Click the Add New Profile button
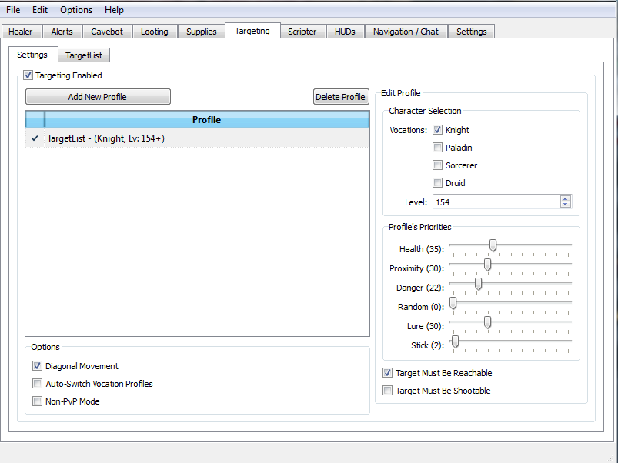 tap(98, 97)
